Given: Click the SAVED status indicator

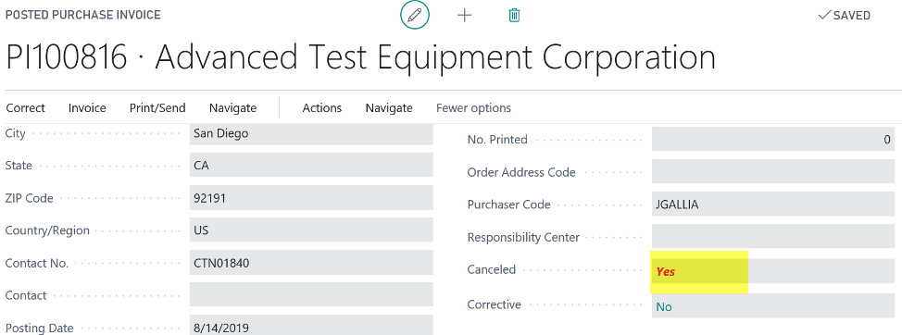Looking at the screenshot, I should click(844, 16).
